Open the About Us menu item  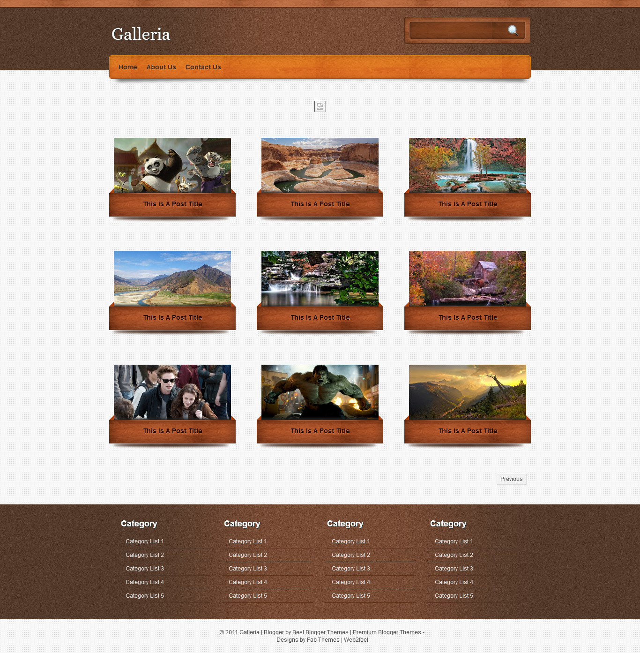[161, 67]
